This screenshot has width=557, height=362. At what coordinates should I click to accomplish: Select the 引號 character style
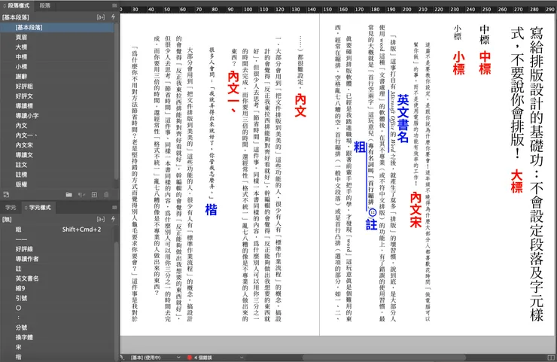(57, 298)
